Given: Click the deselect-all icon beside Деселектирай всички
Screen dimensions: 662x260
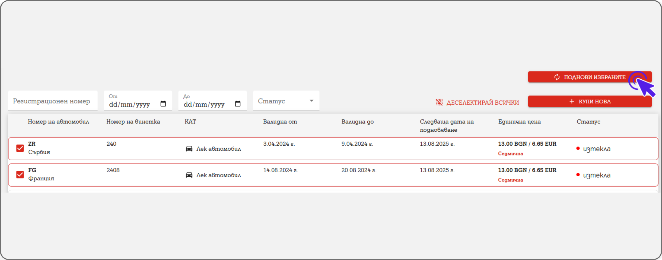Looking at the screenshot, I should [x=439, y=102].
